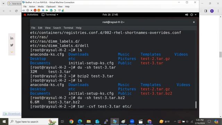Viewport: 222px width, 125px height.
Task: Open Google Chrome from taskbar
Action: 71,122
